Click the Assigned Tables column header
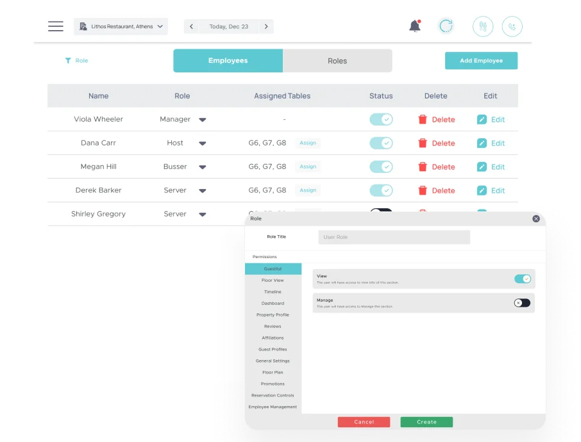 pyautogui.click(x=282, y=96)
